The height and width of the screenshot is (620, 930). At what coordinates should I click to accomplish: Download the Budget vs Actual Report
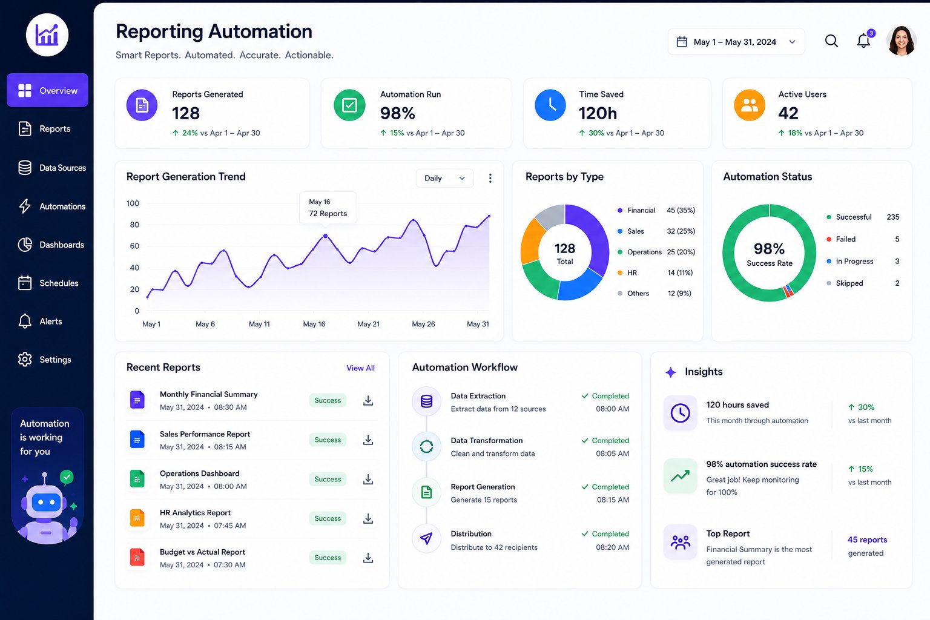(368, 558)
